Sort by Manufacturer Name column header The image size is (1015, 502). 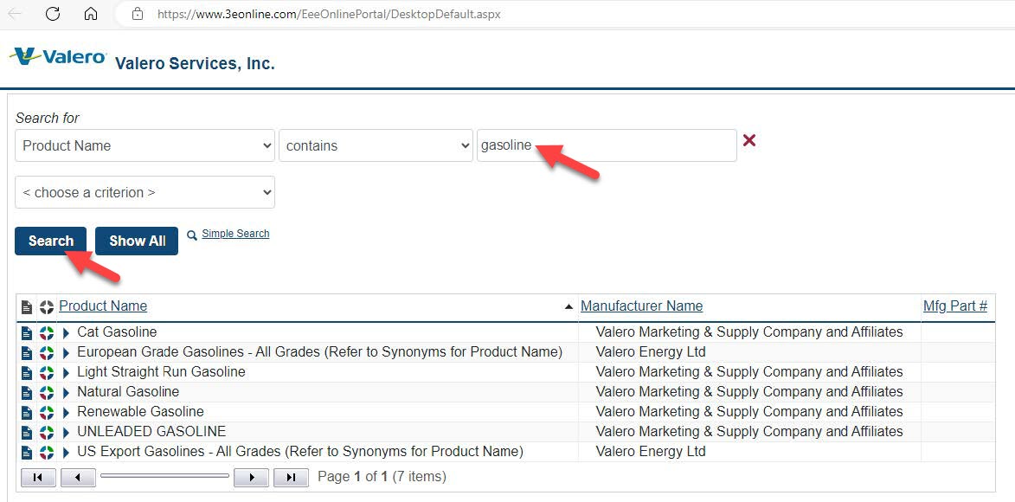click(641, 306)
